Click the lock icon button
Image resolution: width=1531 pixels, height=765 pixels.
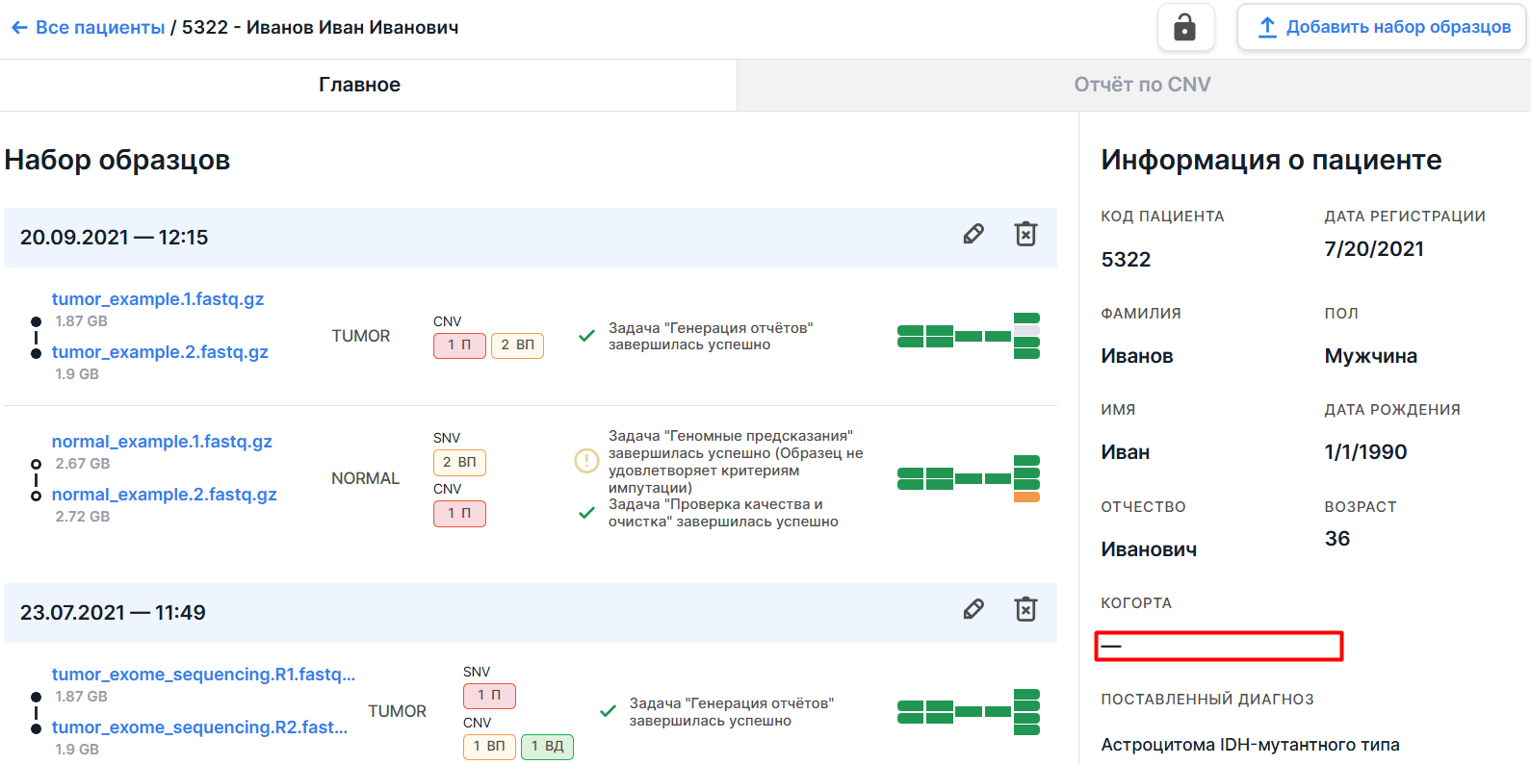coord(1185,27)
